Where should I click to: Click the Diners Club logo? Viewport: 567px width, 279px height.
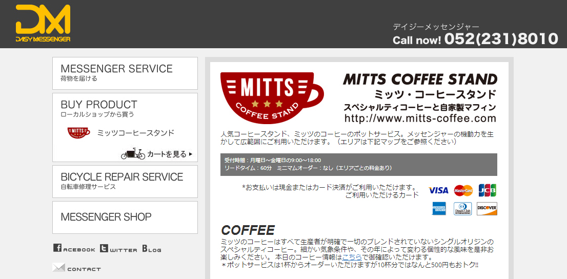pyautogui.click(x=463, y=208)
